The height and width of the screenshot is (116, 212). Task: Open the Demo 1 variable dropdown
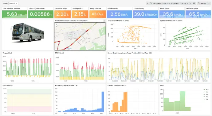(13, 3)
